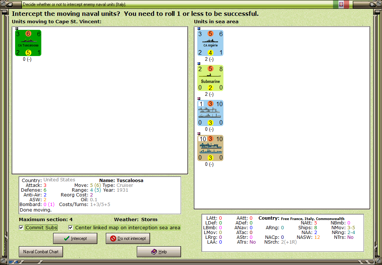Click the Costs/Turns: 1+3/5+5 value
This screenshot has height=265, width=382.
click(x=100, y=204)
